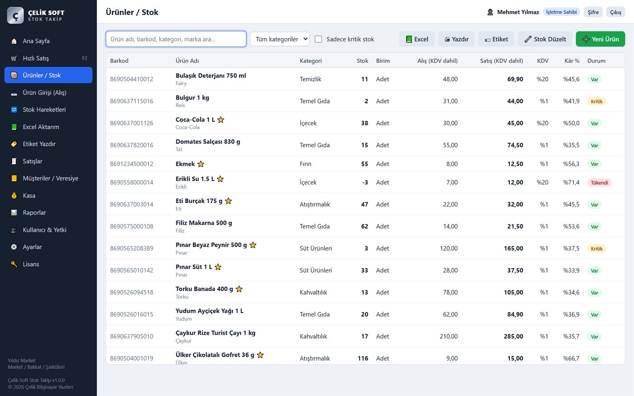Click the İşletme Sahibi role badge
Viewport: 634px width, 396px height.
(x=561, y=12)
